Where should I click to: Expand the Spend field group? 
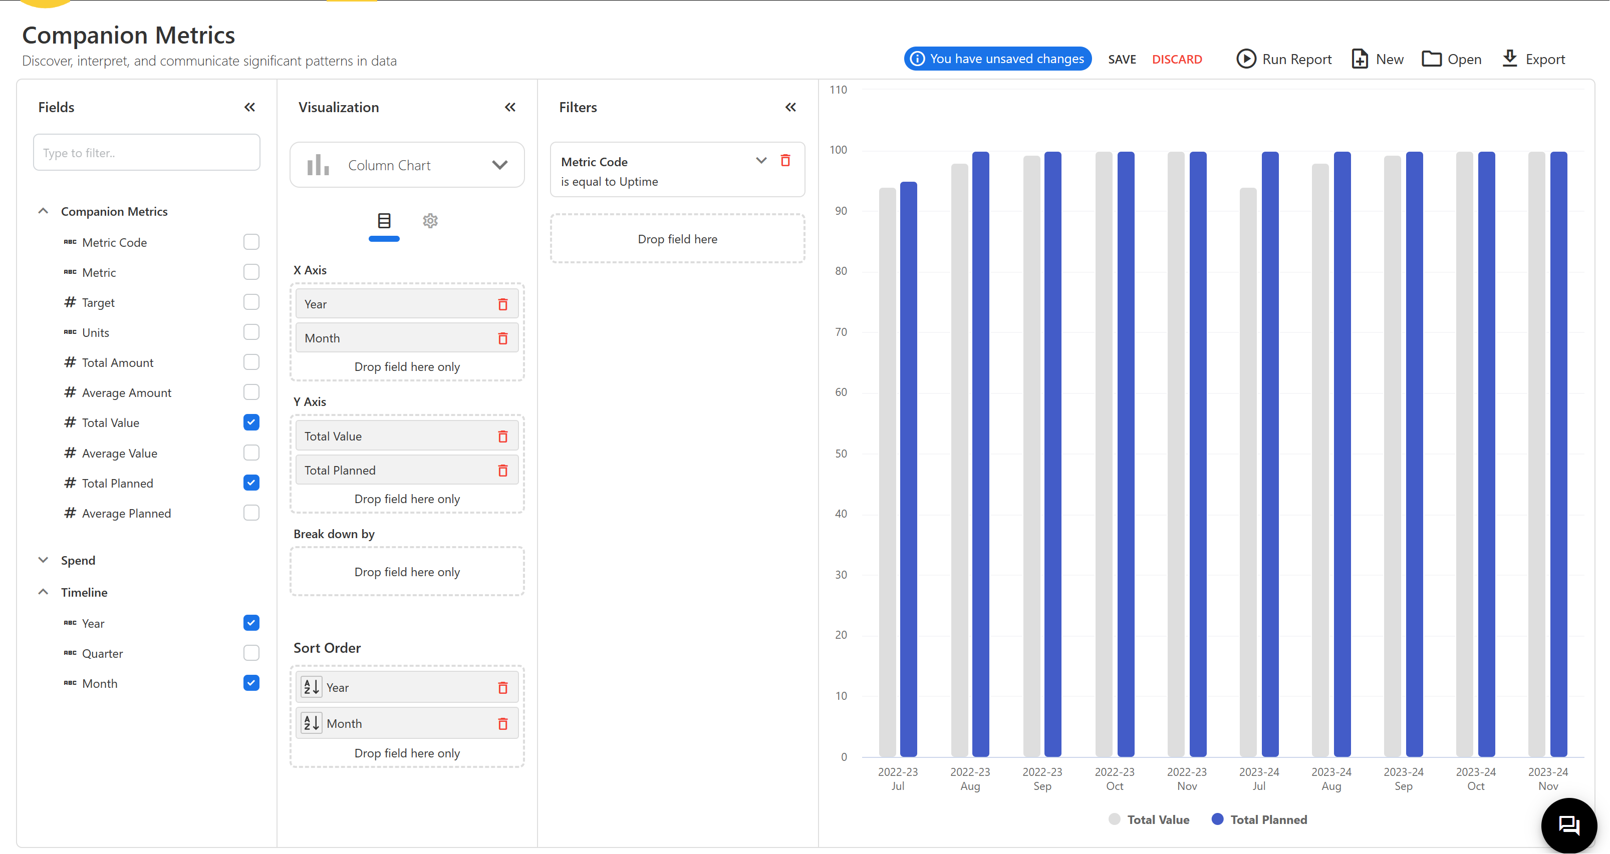43,560
